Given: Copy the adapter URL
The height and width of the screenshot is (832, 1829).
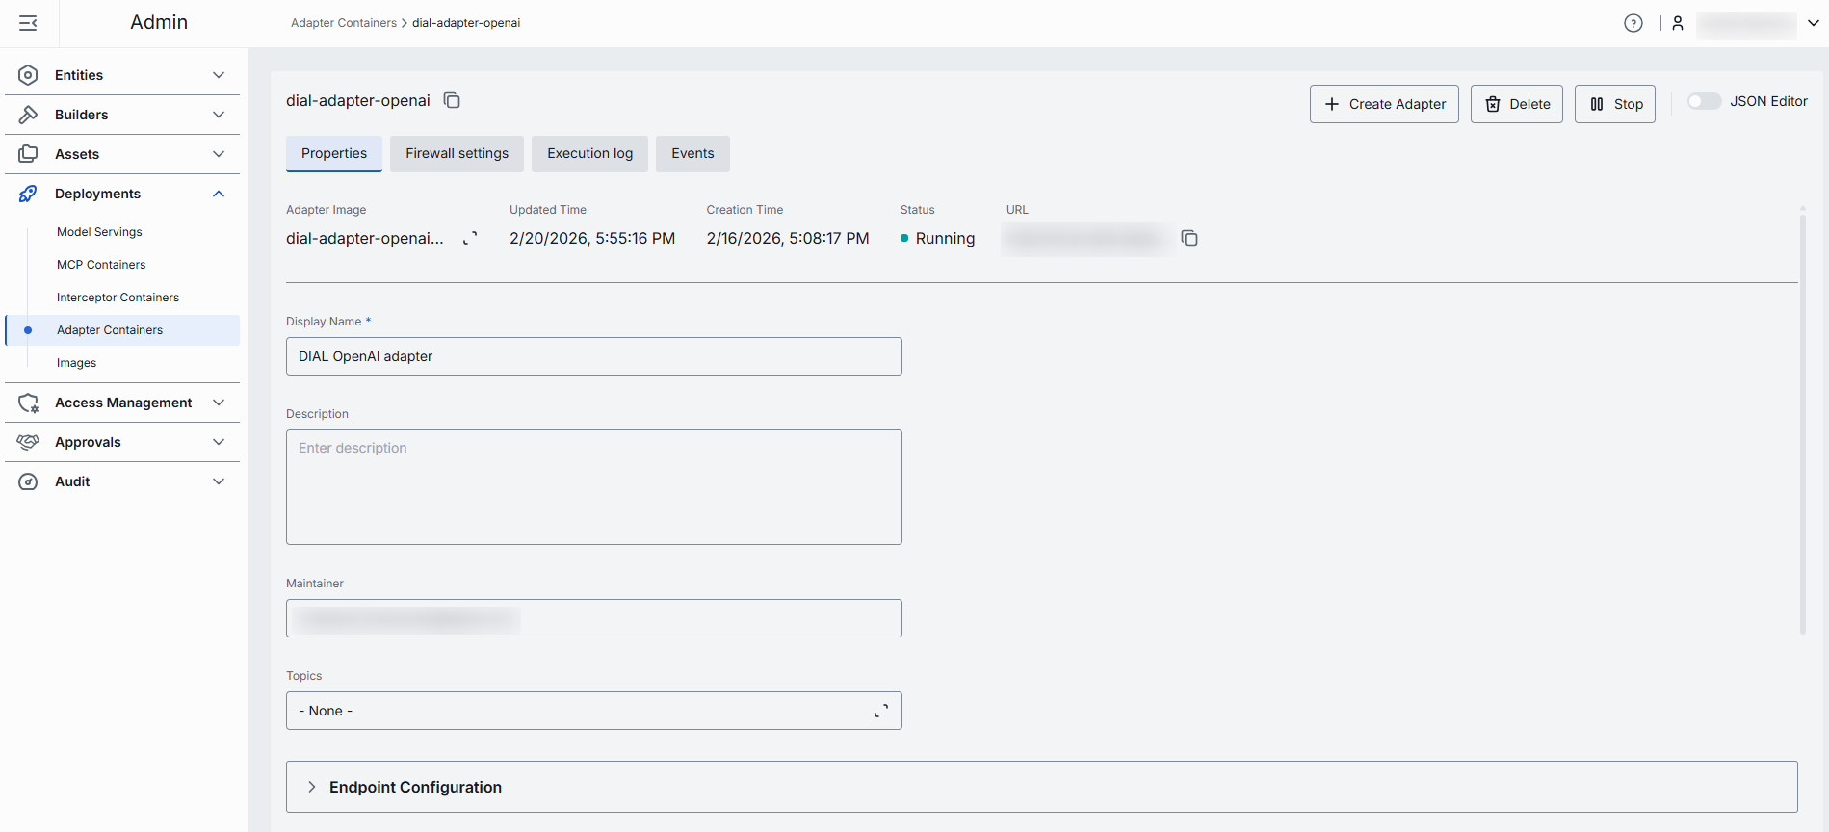Looking at the screenshot, I should 1189,238.
